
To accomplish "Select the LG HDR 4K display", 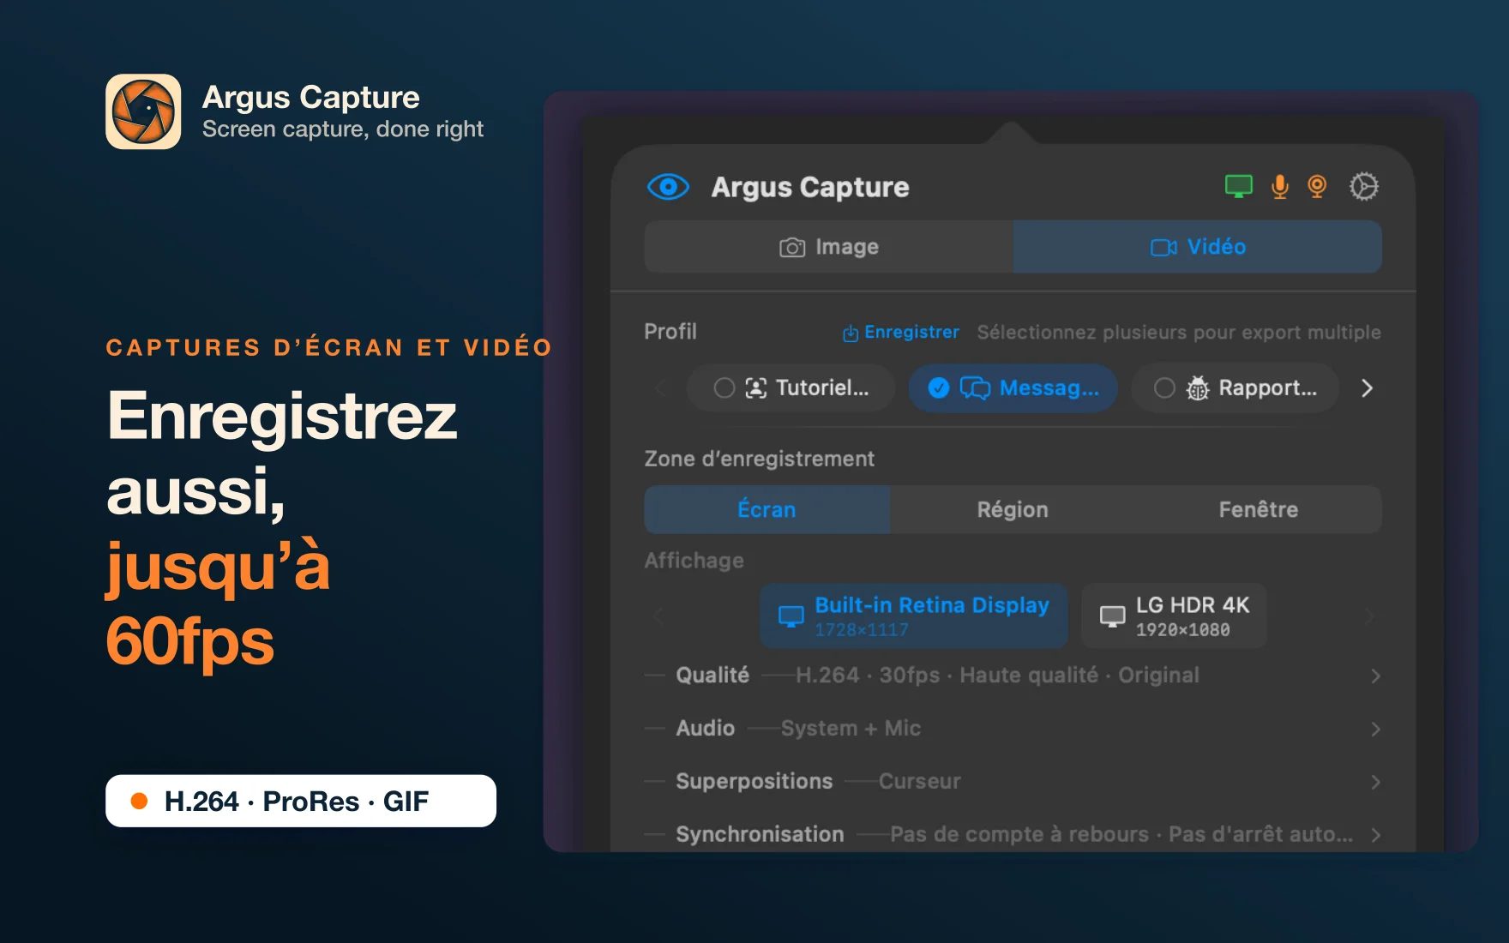I will 1174,616.
